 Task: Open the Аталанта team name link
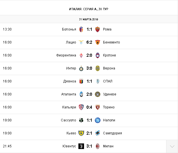point(68,94)
